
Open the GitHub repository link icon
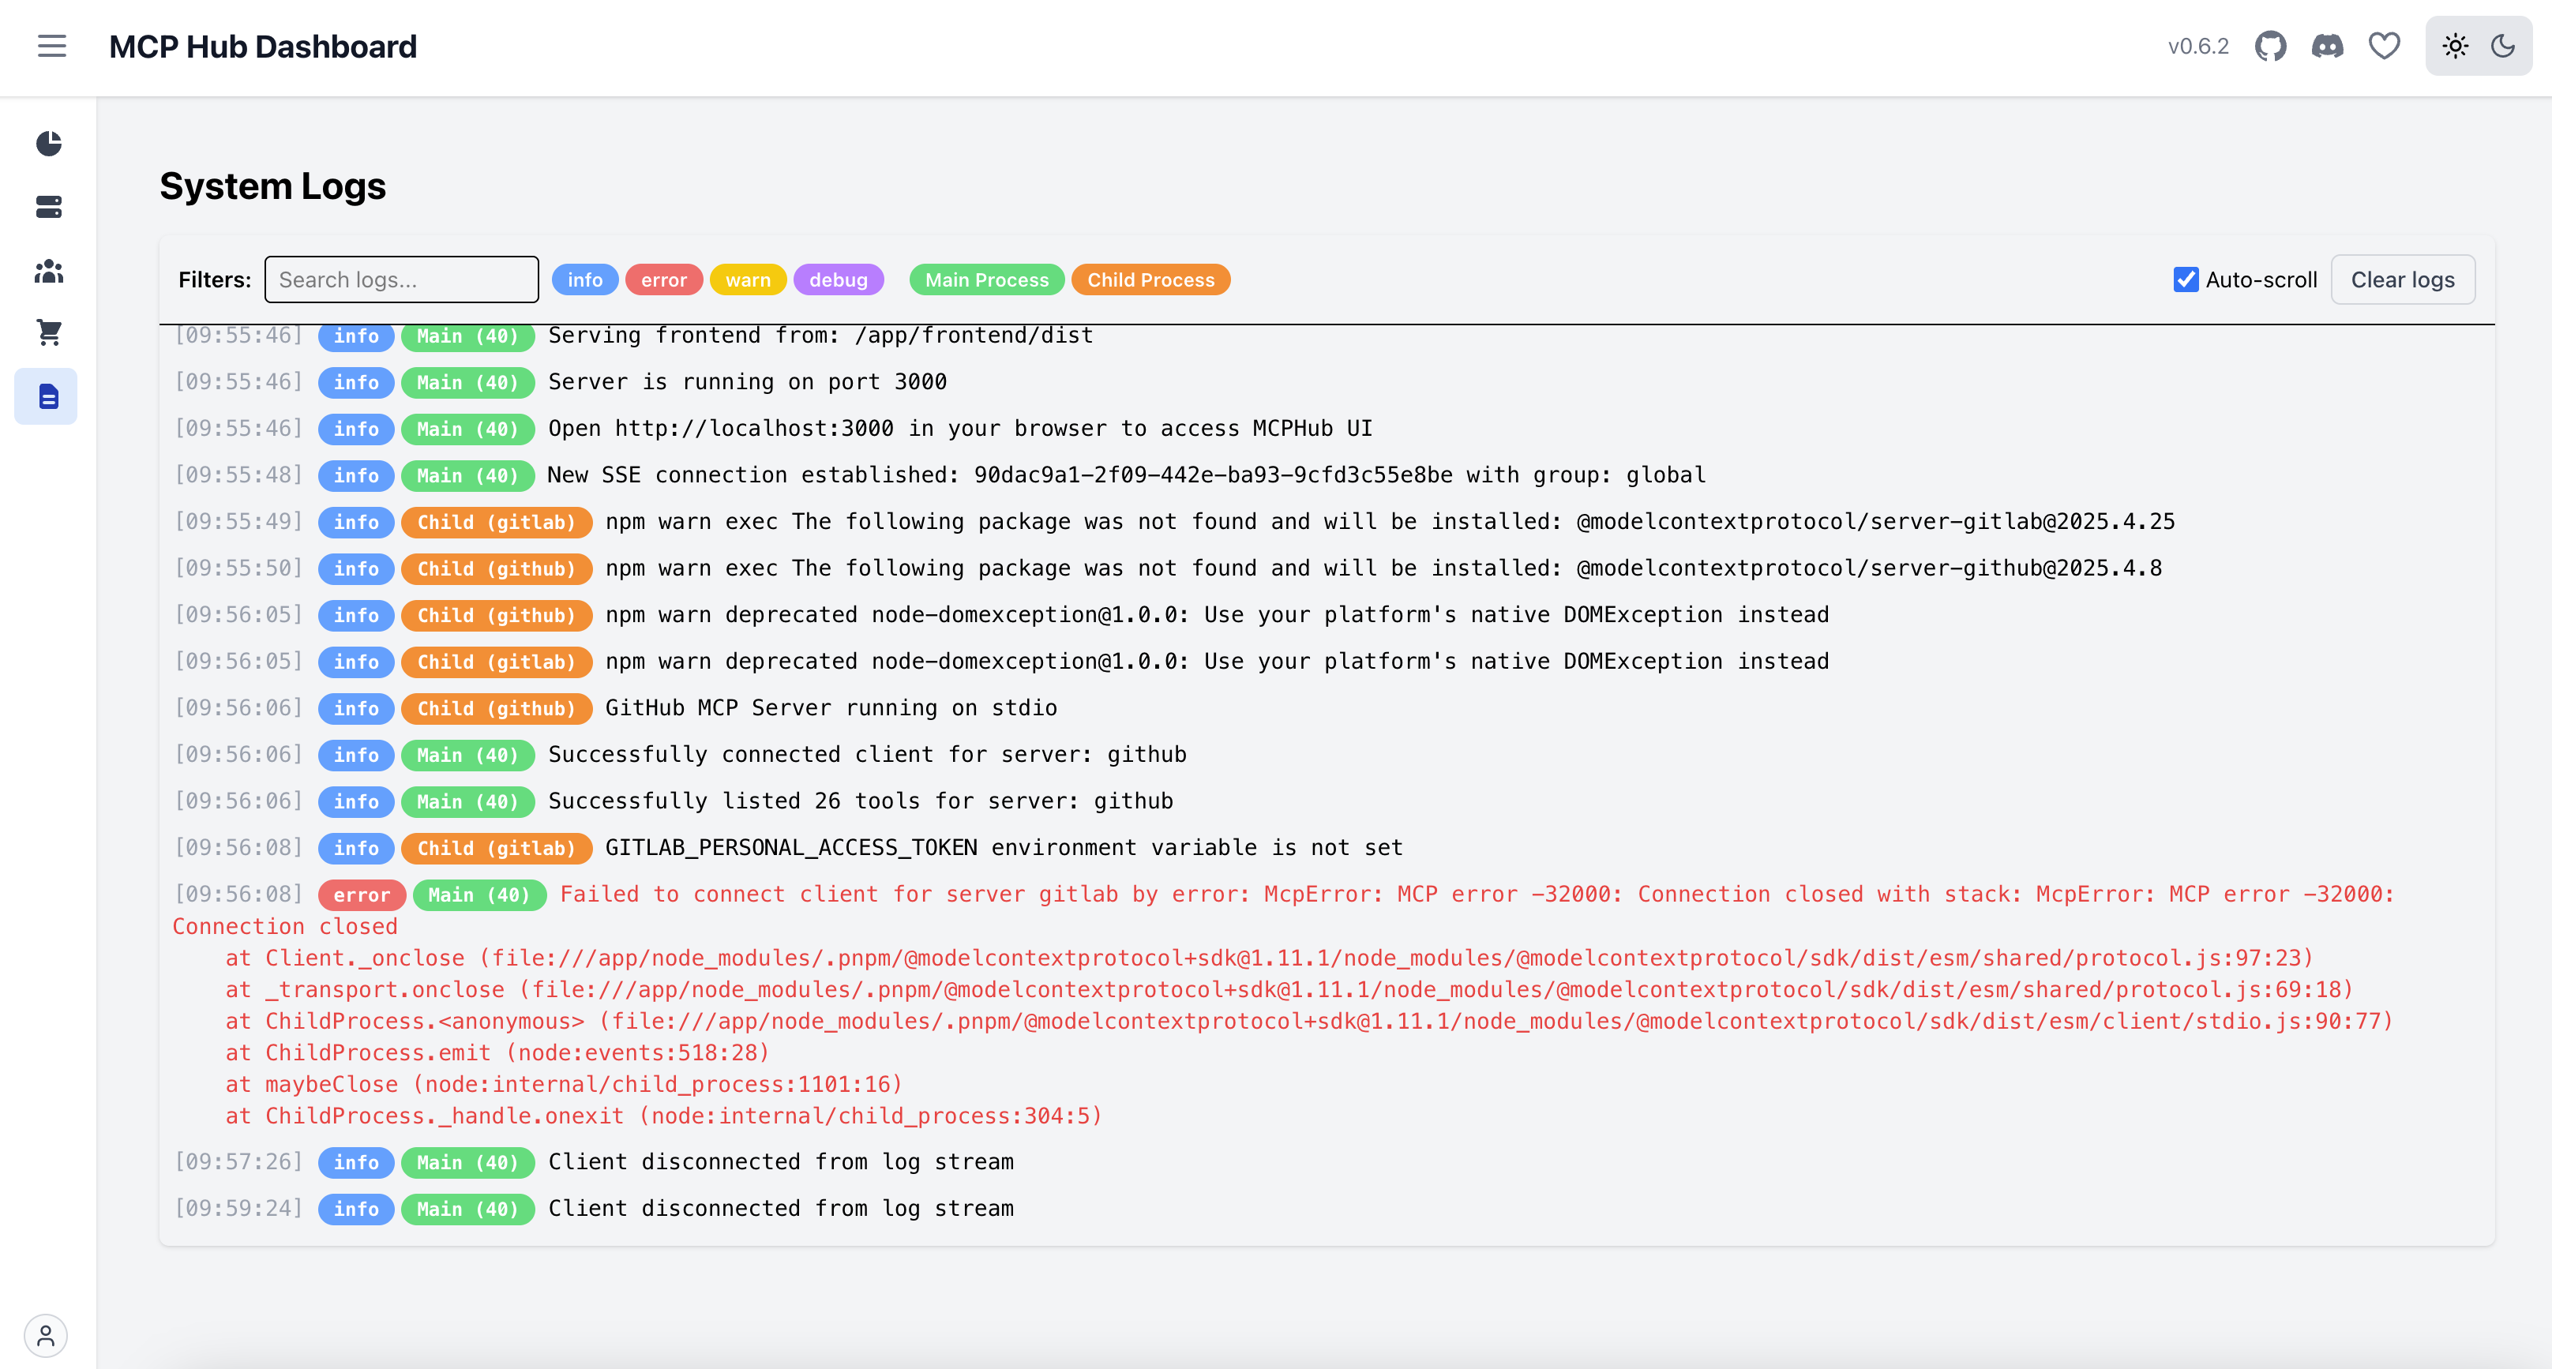click(x=2269, y=47)
